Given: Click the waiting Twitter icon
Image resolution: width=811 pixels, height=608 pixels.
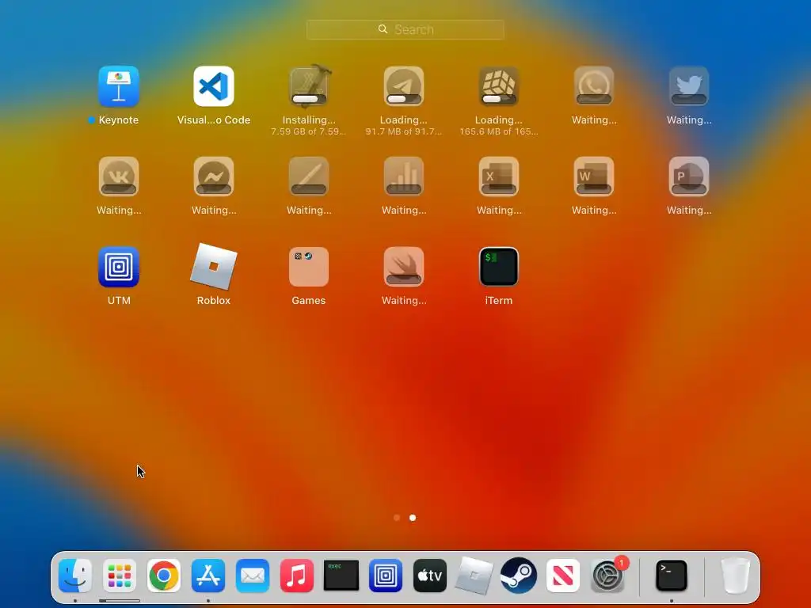Looking at the screenshot, I should [x=689, y=86].
